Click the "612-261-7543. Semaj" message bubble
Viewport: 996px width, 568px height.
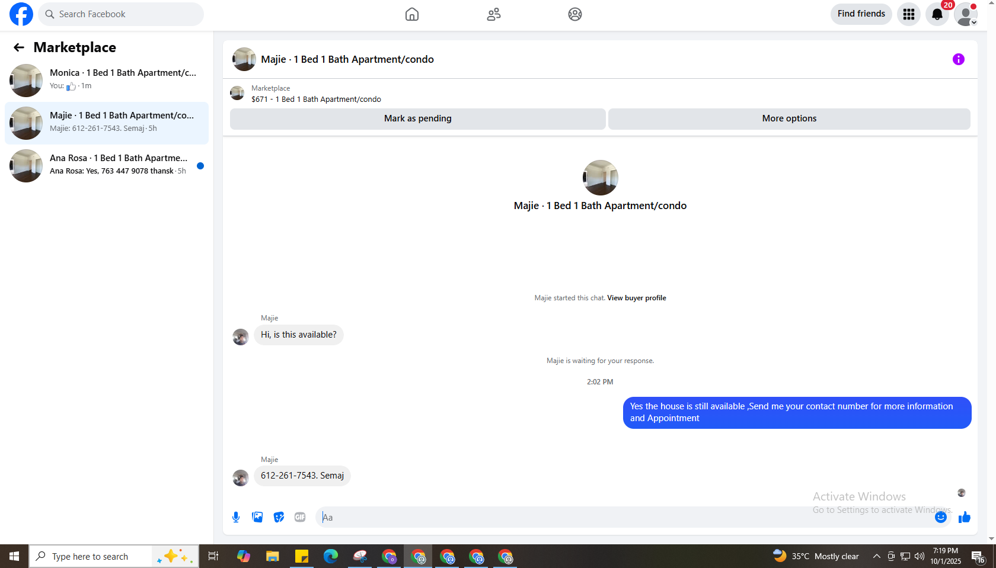pos(302,476)
